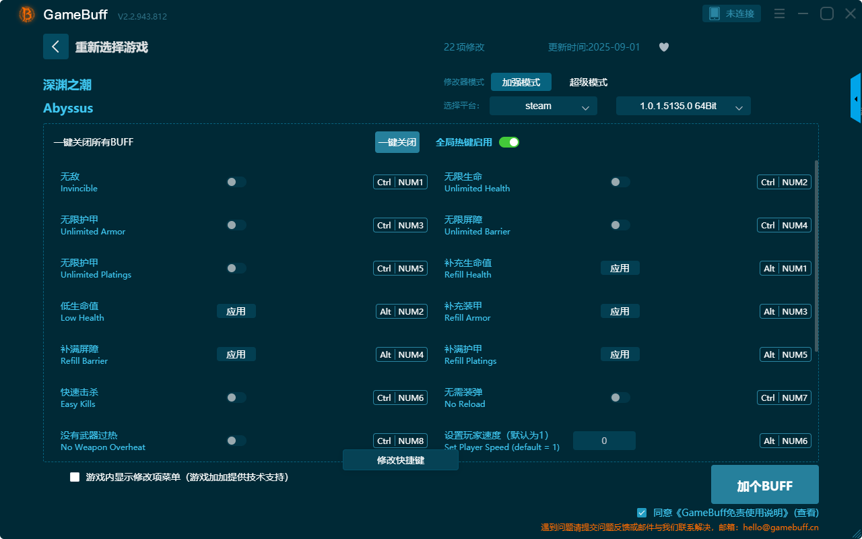
Task: Go back with the arrow button
Action: click(56, 46)
